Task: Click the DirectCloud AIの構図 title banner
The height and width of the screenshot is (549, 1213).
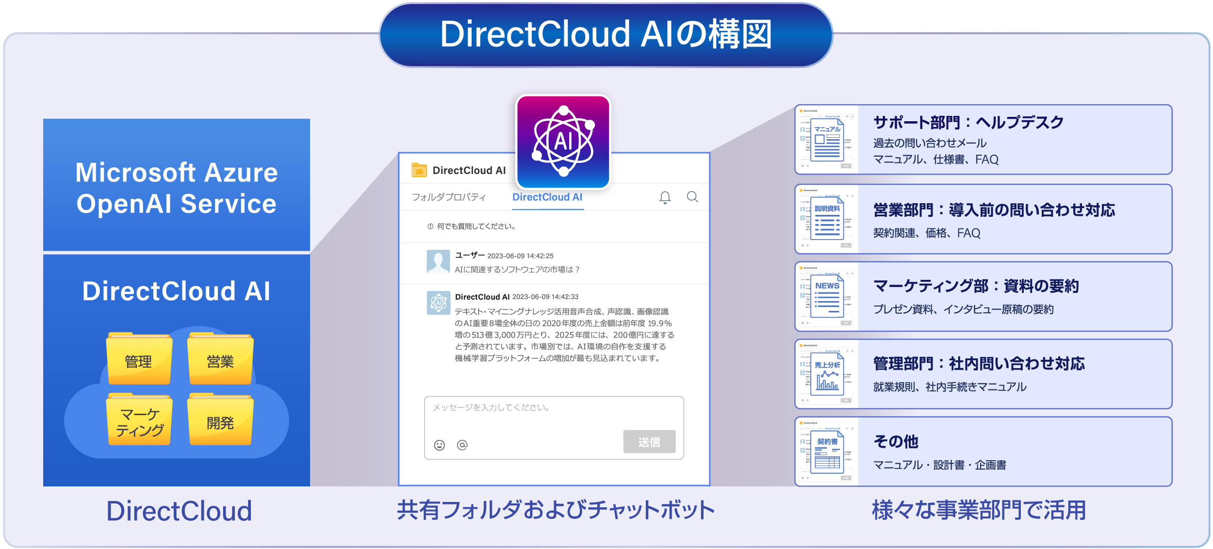Action: click(606, 34)
